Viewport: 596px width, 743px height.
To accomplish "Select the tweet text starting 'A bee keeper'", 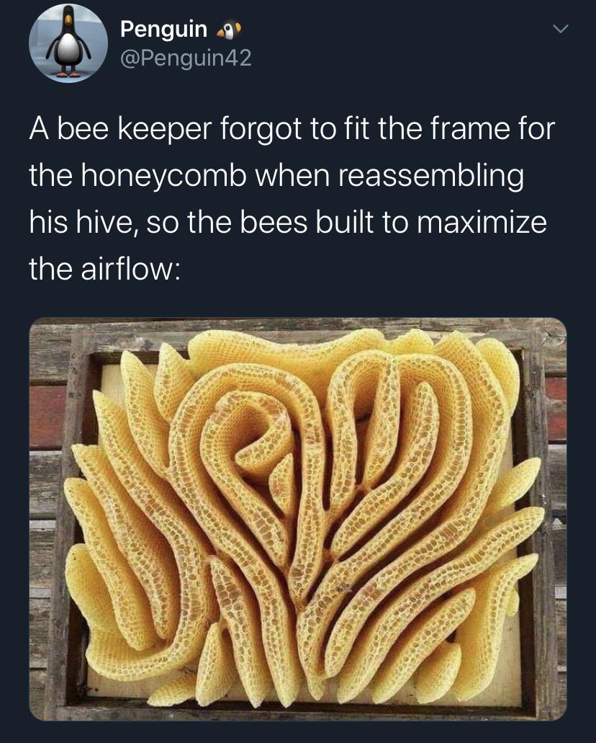I will tap(292, 198).
